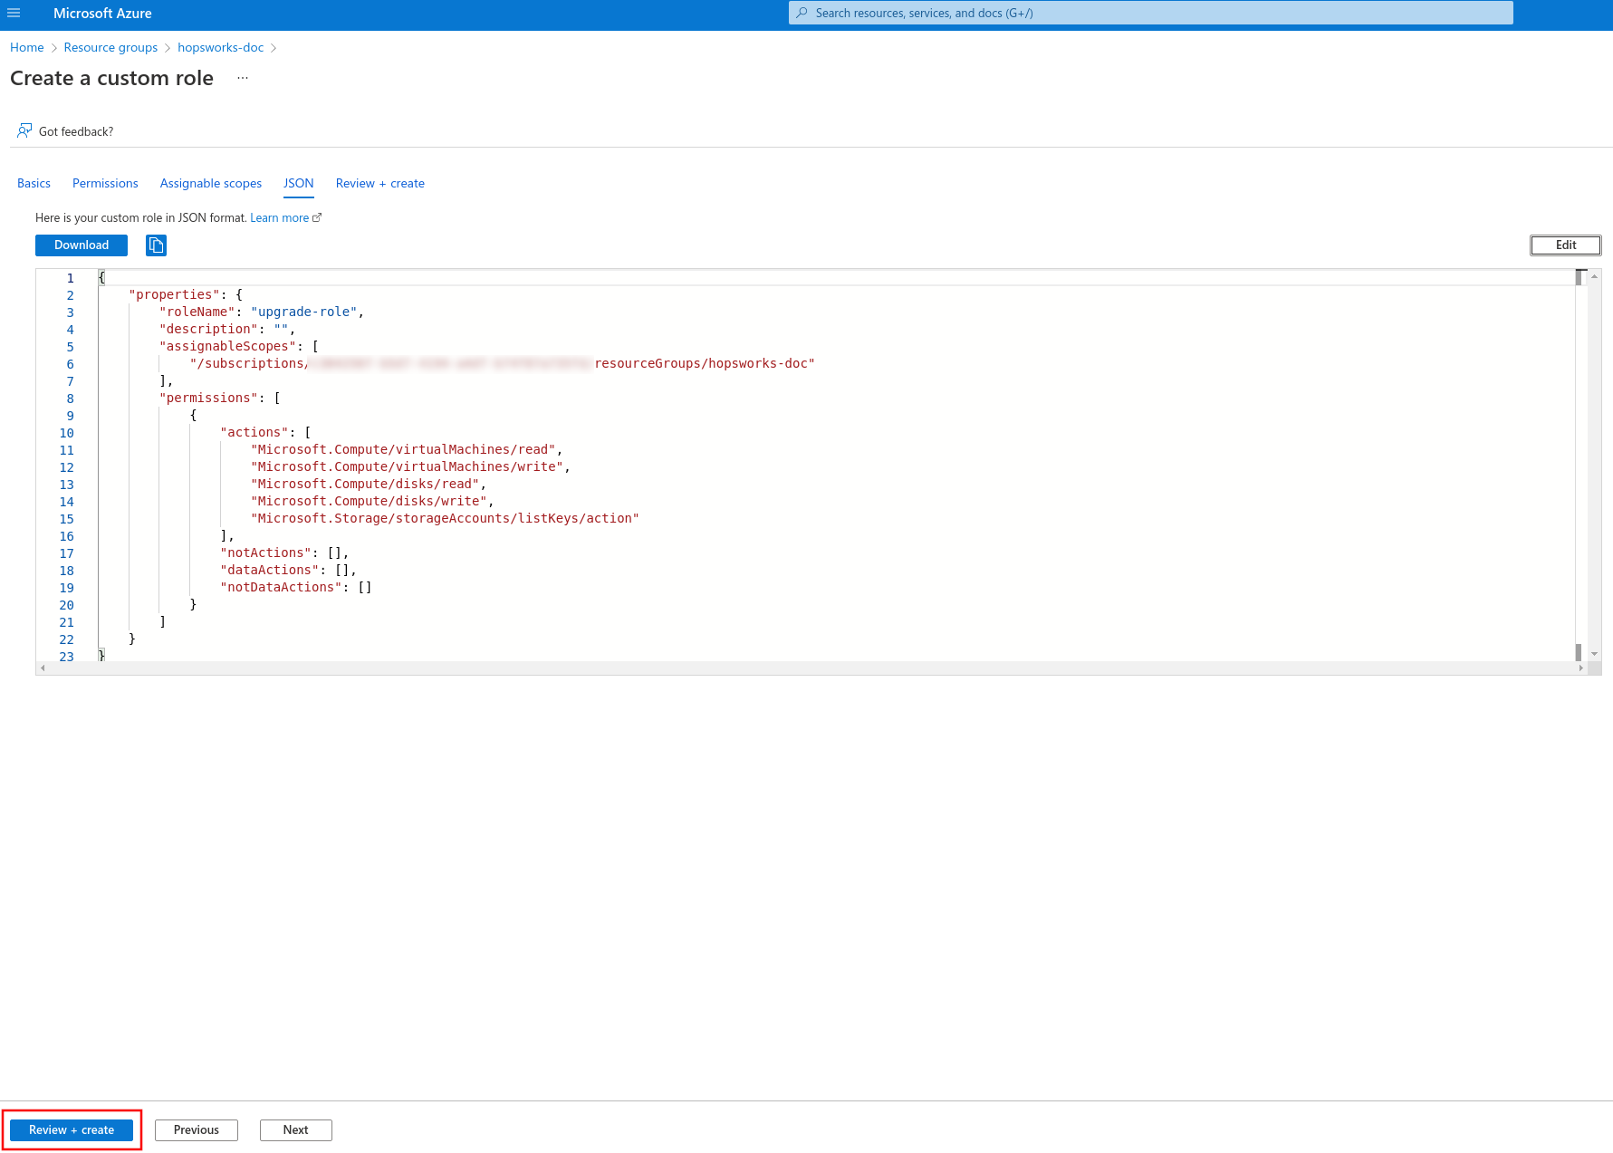
Task: Open the Learn more link
Action: (285, 218)
